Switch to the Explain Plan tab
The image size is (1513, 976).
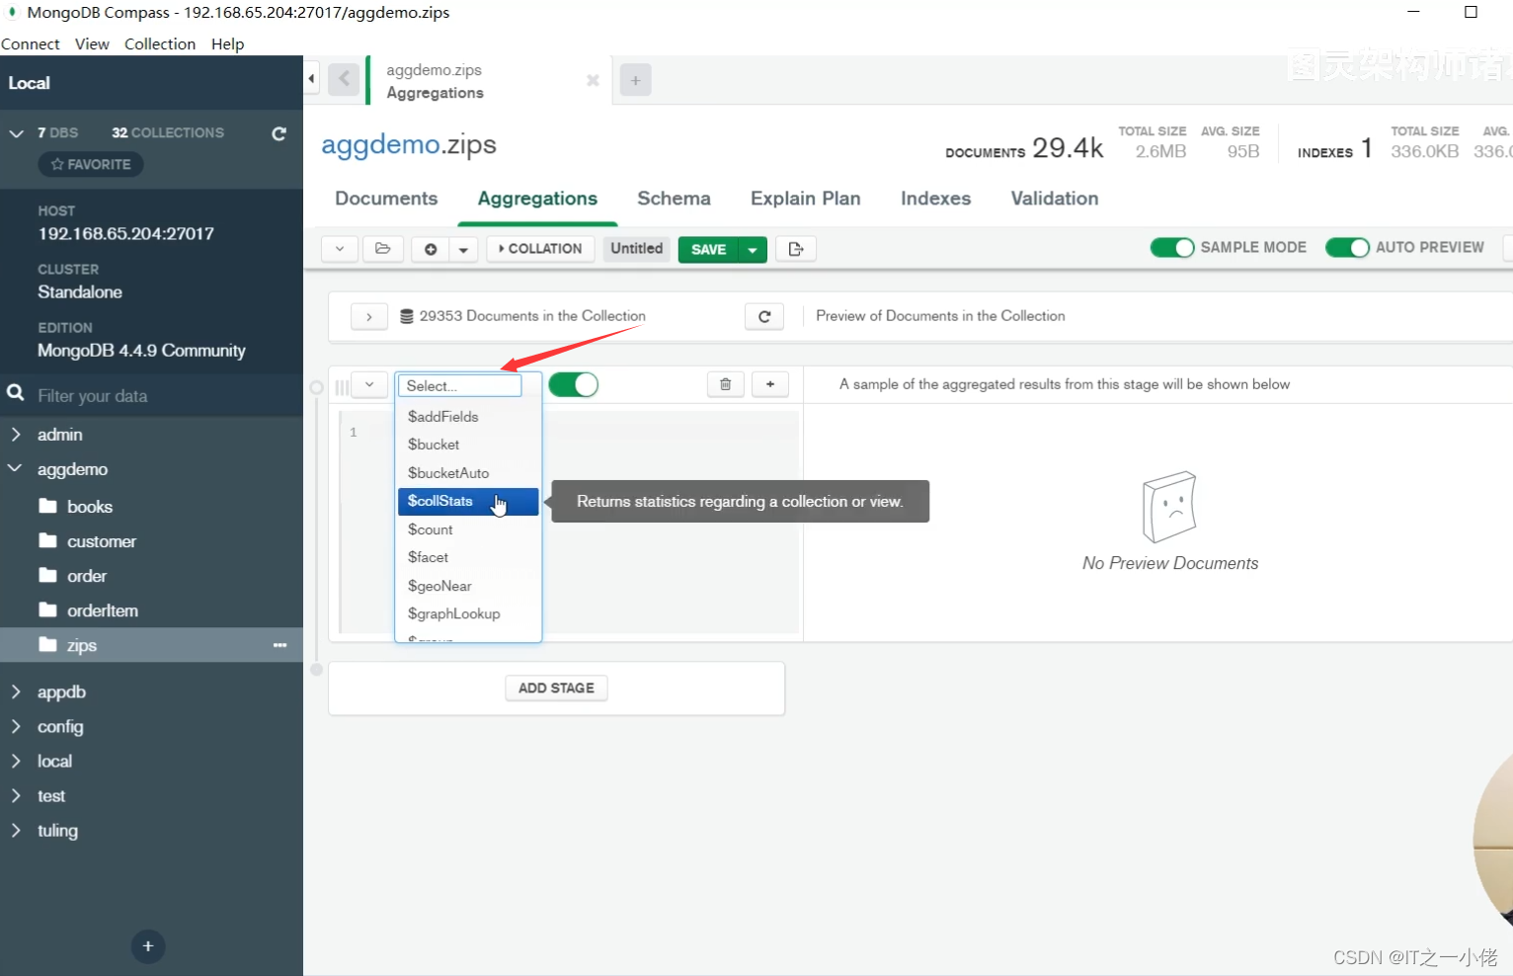[806, 199]
